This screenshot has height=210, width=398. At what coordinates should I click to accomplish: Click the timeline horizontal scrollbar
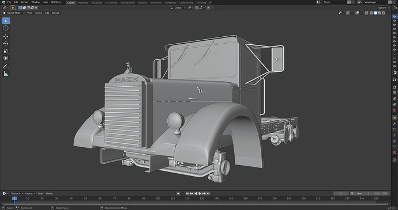point(195,204)
